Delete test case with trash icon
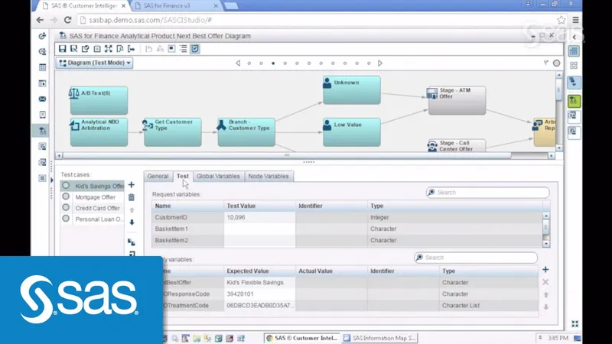 coord(132,197)
